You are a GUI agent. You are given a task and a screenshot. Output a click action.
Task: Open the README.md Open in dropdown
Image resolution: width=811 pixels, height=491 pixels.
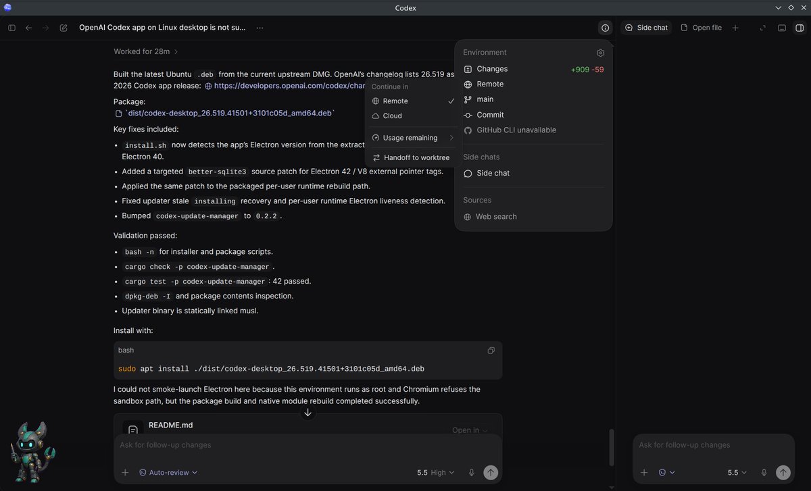click(x=470, y=430)
